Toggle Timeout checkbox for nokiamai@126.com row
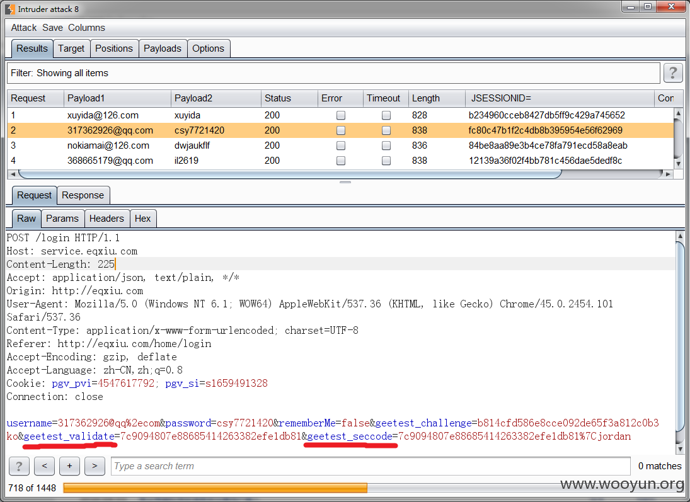Screen dimensions: 690x502 click(x=386, y=145)
